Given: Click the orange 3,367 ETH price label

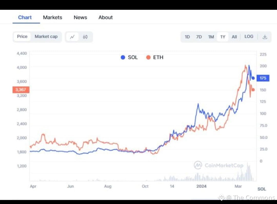Looking at the screenshot, I should point(21,90).
